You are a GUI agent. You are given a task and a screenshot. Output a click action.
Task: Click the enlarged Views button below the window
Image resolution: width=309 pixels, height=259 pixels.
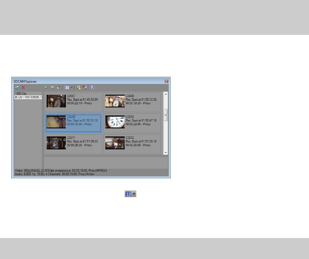click(x=128, y=194)
